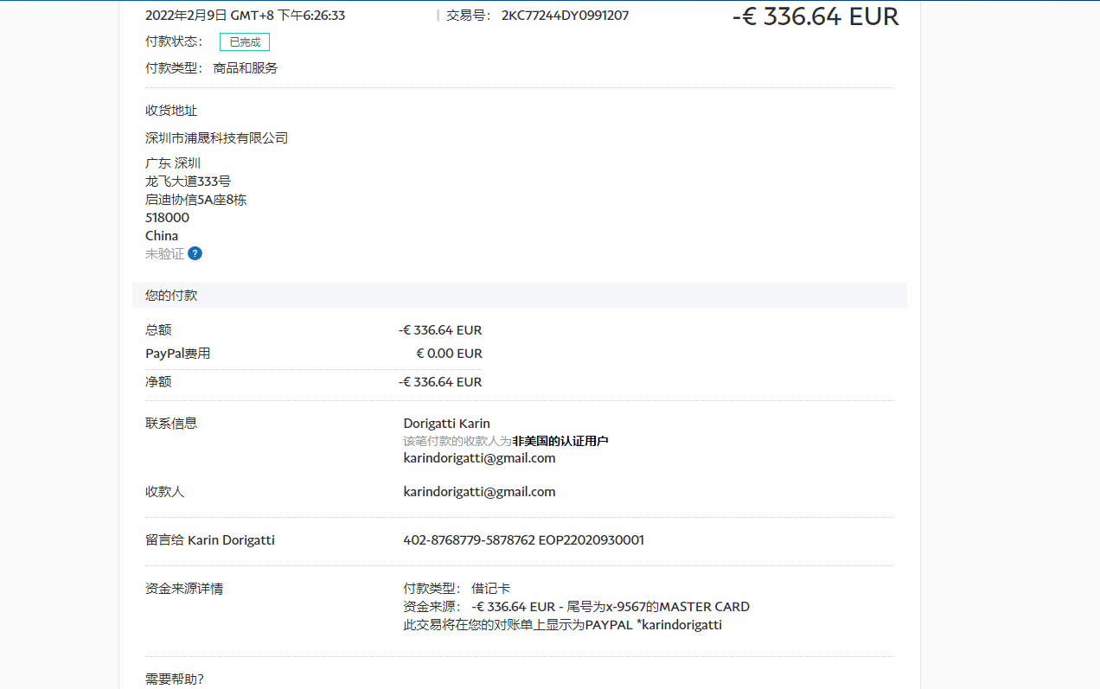The width and height of the screenshot is (1100, 689).
Task: Click the transaction date and time text
Action: coord(245,16)
